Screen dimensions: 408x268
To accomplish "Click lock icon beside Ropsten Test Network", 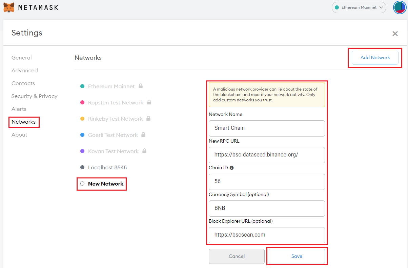I will tap(149, 102).
